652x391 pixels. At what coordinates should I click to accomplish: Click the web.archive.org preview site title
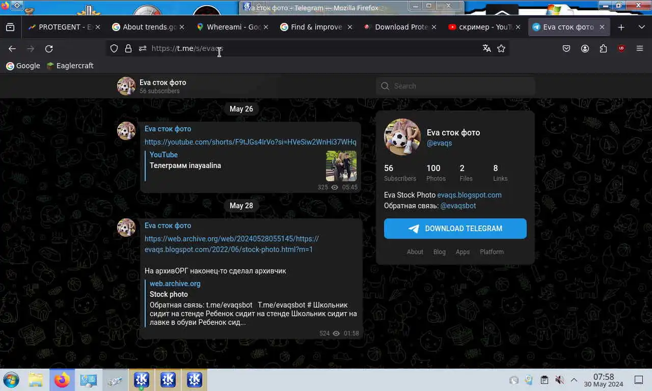tap(175, 284)
